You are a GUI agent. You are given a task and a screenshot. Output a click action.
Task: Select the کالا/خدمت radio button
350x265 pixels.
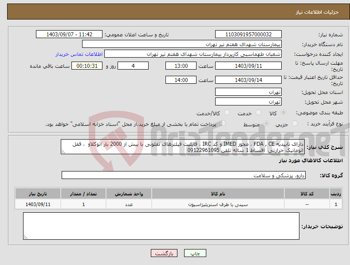pyautogui.click(x=227, y=113)
